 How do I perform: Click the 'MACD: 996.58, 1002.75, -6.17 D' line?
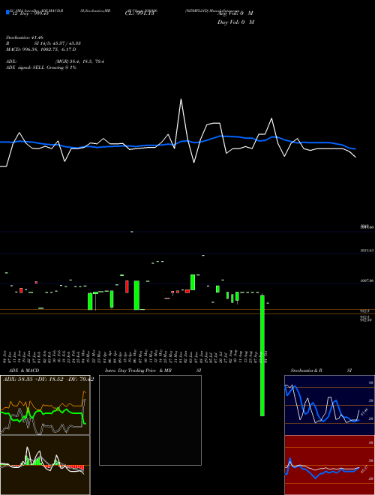coord(41,49)
